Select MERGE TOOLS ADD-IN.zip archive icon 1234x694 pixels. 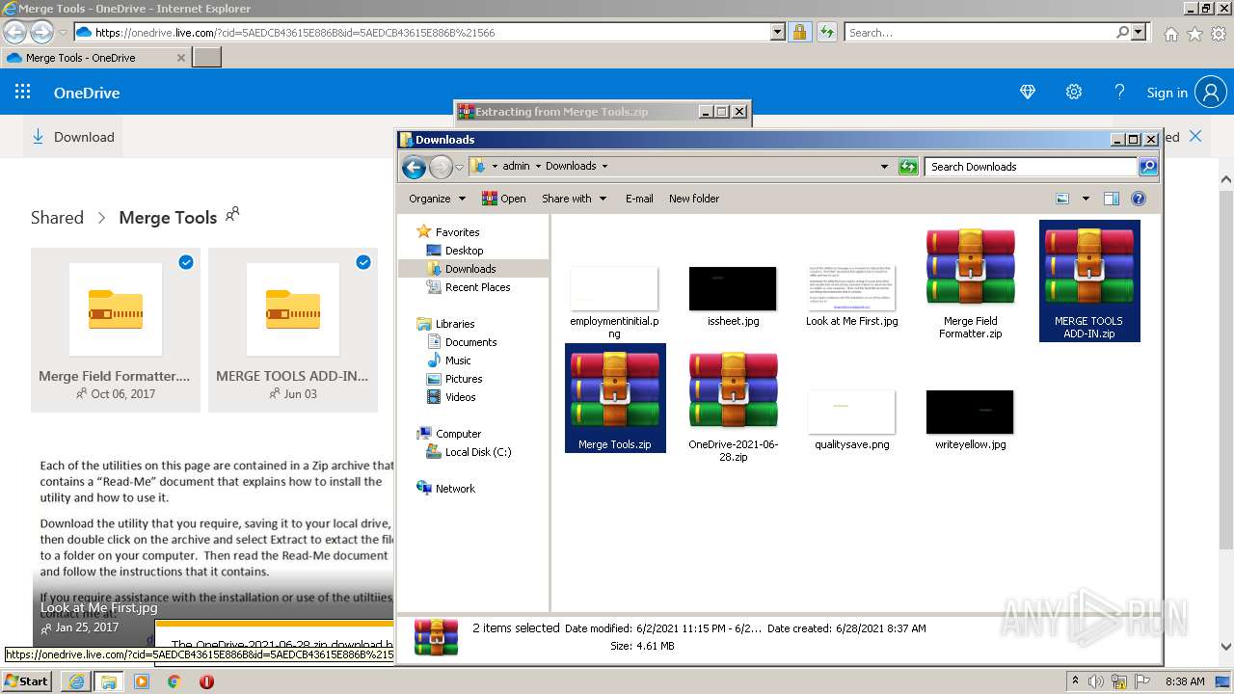click(x=1089, y=267)
